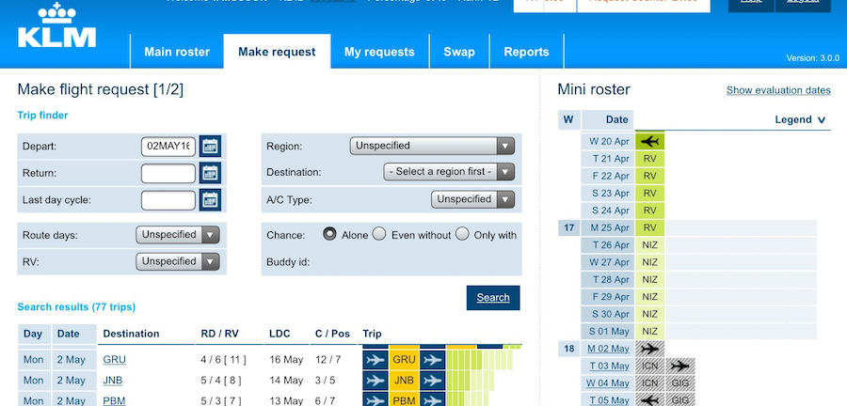Click the S 01 May date cell
Viewport: 847px width, 406px height.
(608, 332)
